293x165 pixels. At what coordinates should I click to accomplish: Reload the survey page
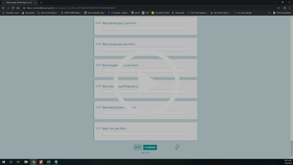coord(13,8)
